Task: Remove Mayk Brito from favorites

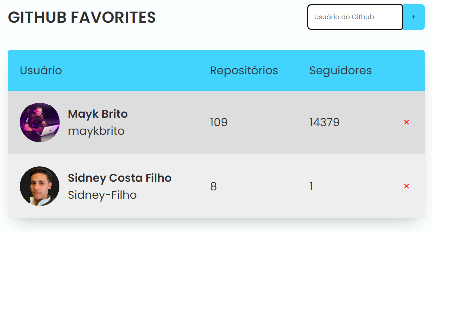Action: tap(406, 122)
